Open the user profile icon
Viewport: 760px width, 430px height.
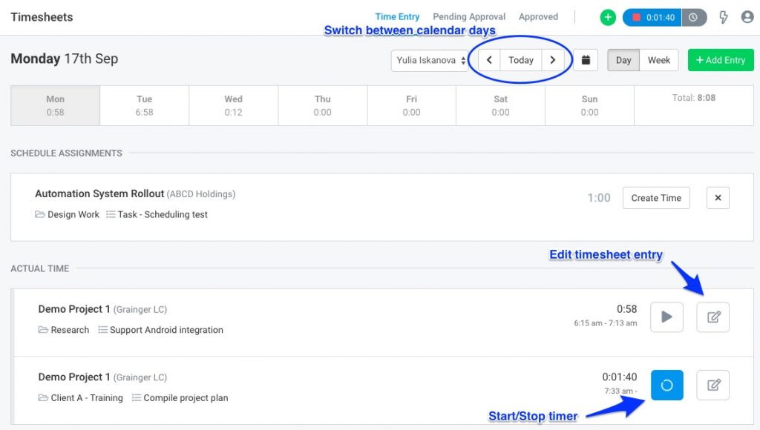tap(749, 17)
